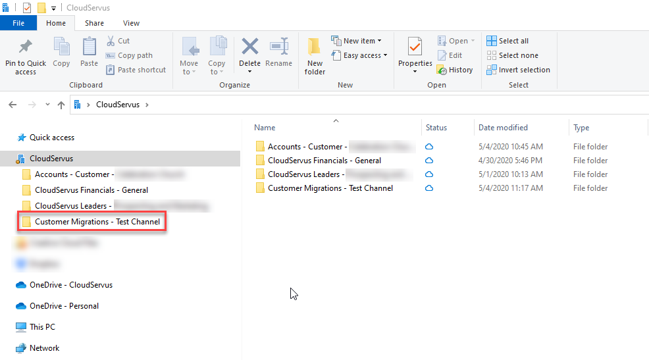Click cloud status icon for Accounts - Customer
The image size is (649, 360).
[x=429, y=147]
